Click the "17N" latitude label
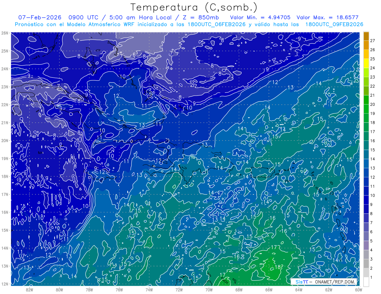 pyautogui.click(x=4, y=194)
